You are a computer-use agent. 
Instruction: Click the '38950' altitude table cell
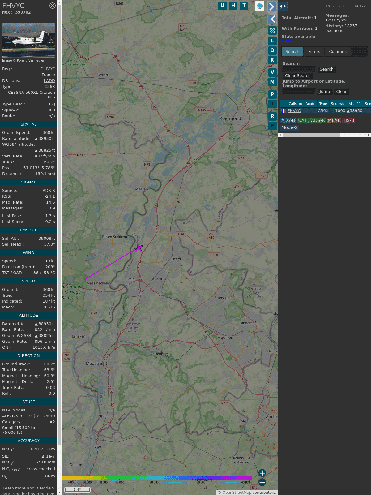pos(354,111)
